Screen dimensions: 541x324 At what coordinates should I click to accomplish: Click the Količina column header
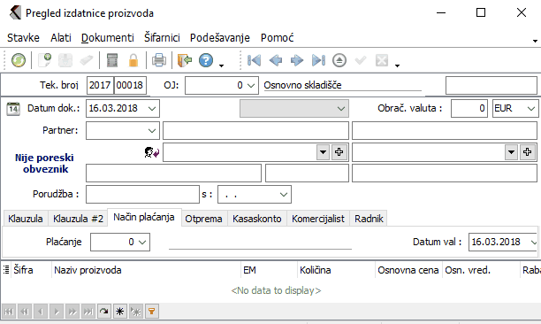click(x=336, y=270)
